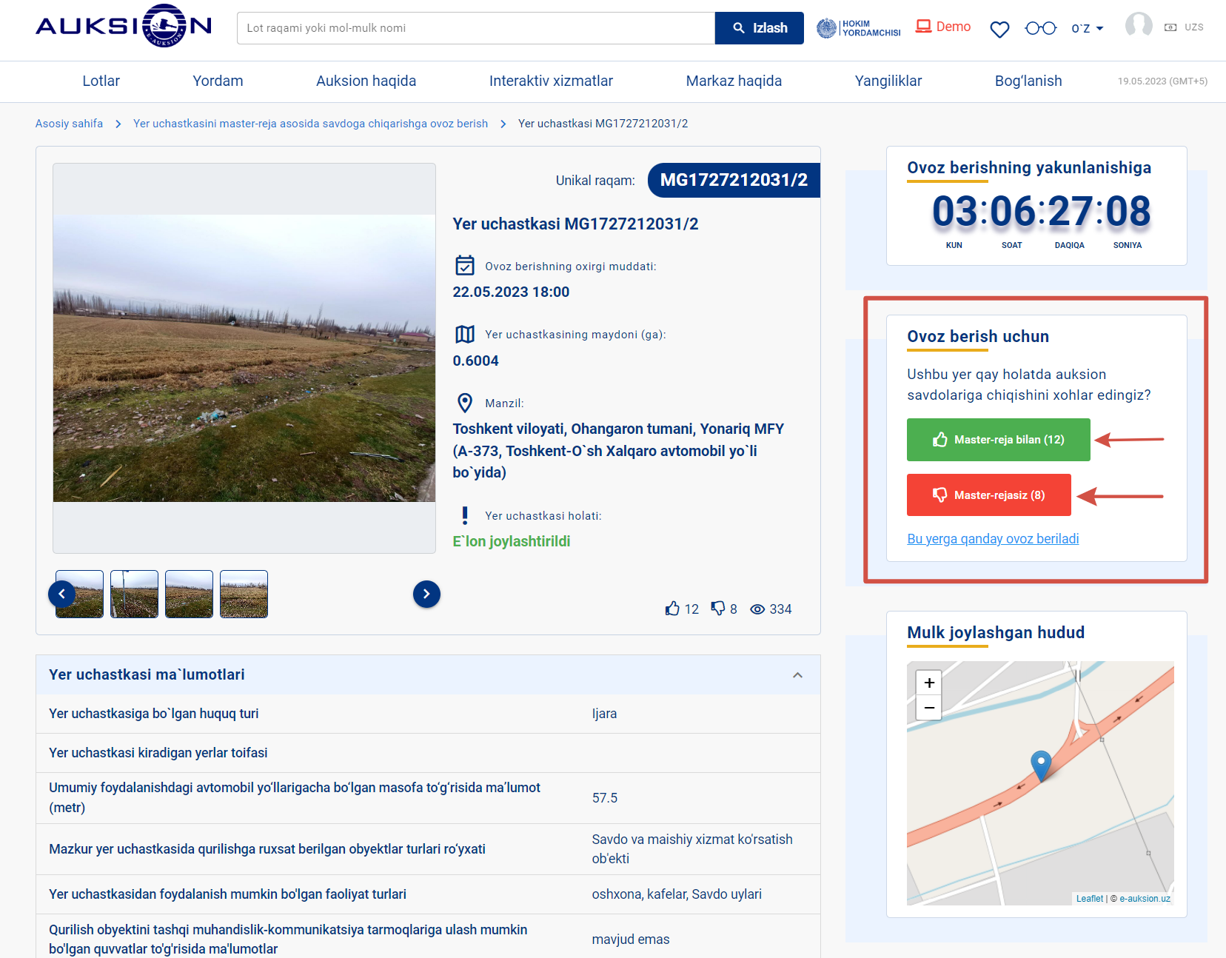1226x958 pixels.
Task: Open the Hokim Yordamchisi icon link
Action: (859, 28)
